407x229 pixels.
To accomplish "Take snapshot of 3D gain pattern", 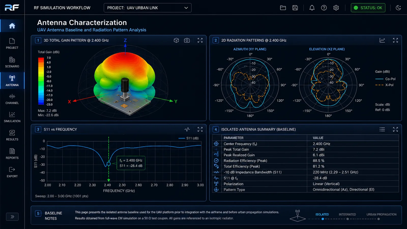I will (187, 40).
